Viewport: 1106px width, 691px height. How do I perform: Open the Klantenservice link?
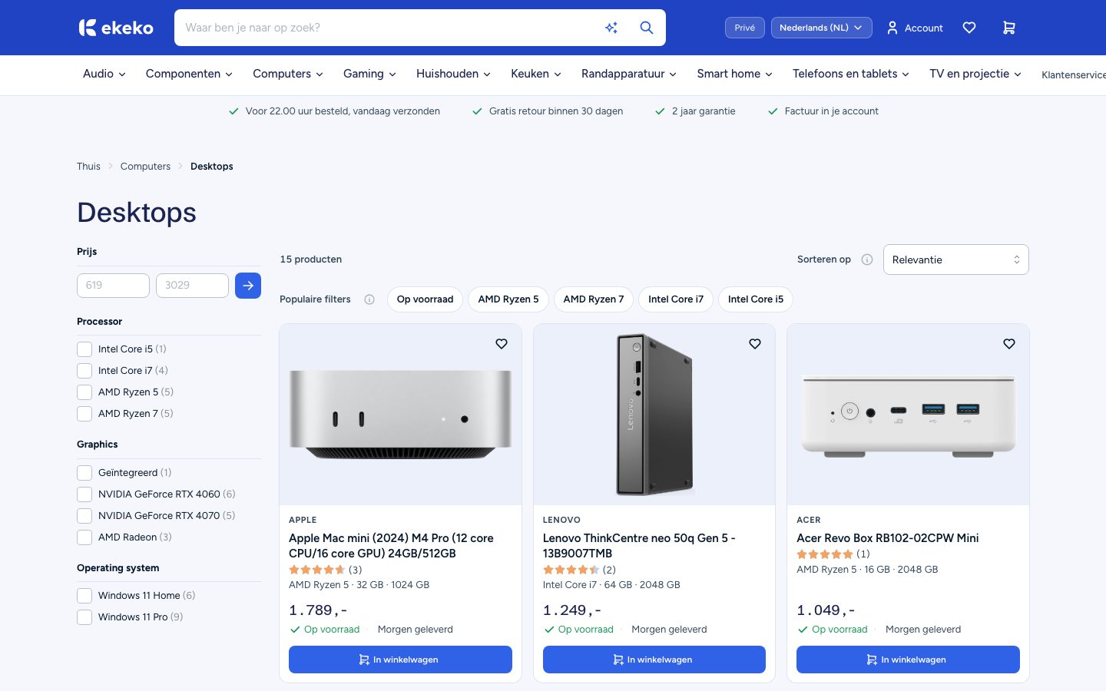(1074, 74)
